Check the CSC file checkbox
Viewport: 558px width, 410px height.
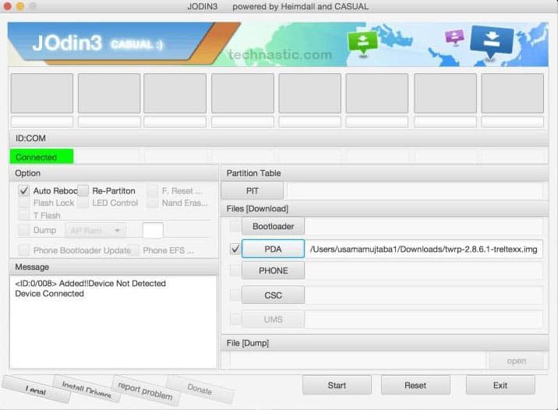pyautogui.click(x=235, y=295)
